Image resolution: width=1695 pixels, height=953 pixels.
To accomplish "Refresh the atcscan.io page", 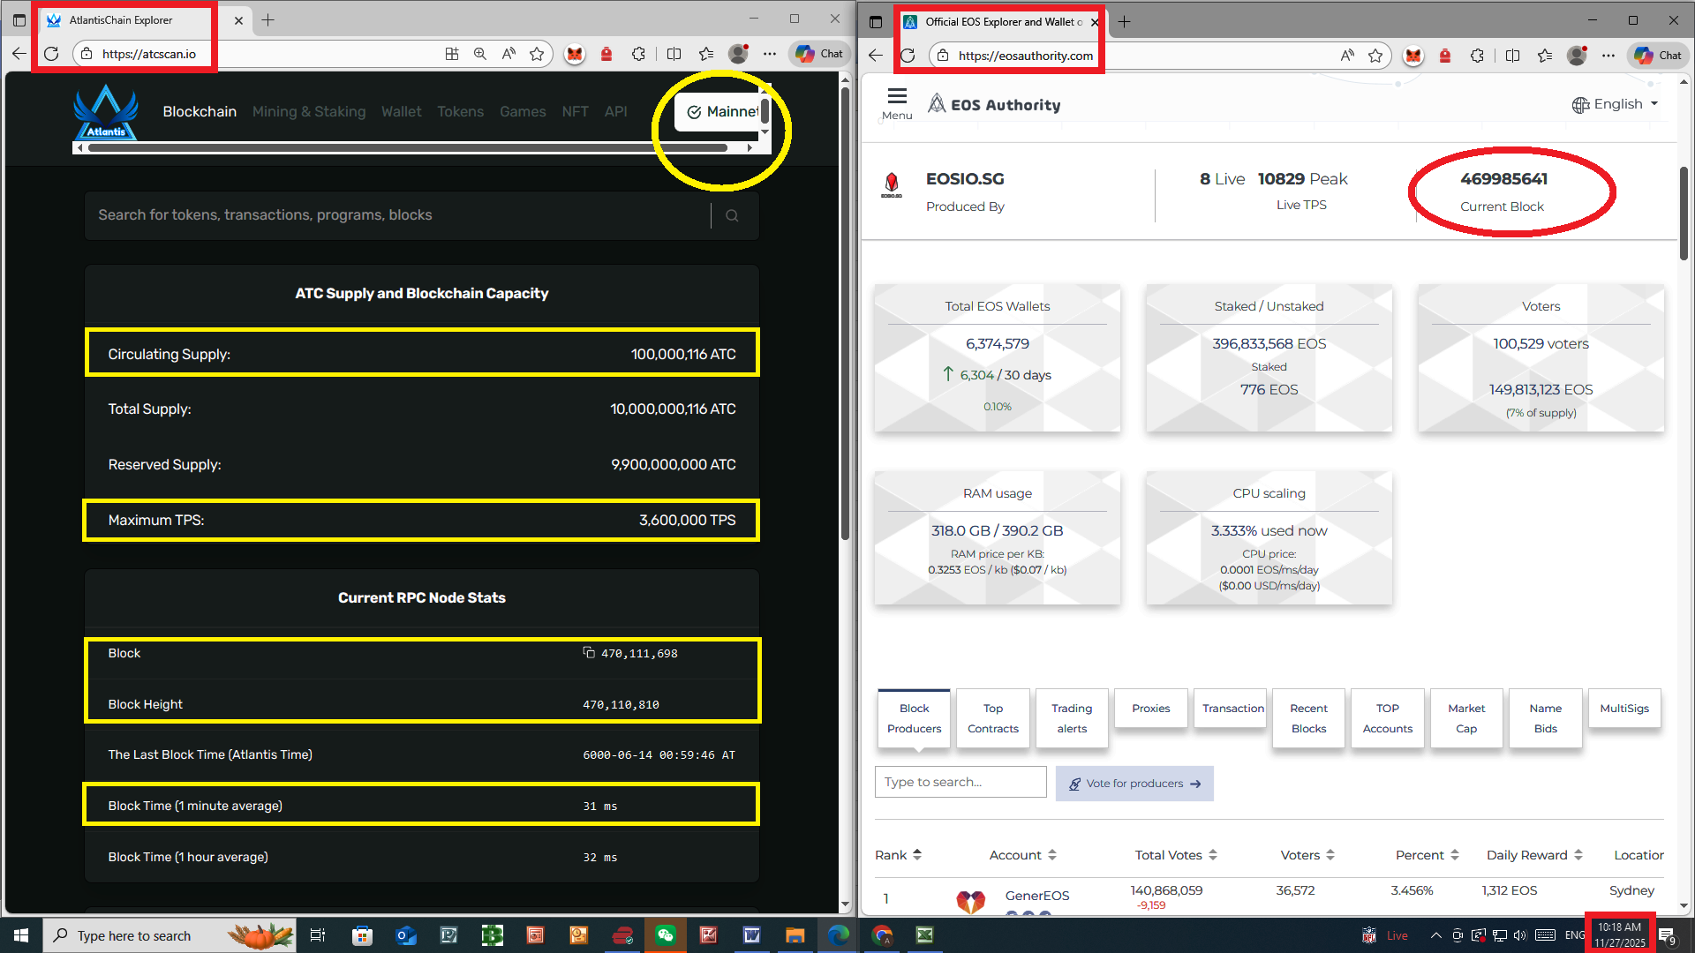I will click(51, 54).
